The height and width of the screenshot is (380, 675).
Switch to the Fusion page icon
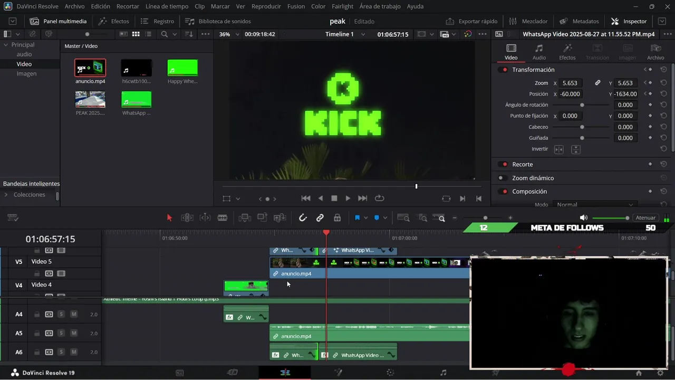(x=338, y=373)
